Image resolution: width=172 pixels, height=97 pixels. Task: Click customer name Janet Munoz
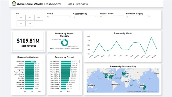[x=20, y=86]
